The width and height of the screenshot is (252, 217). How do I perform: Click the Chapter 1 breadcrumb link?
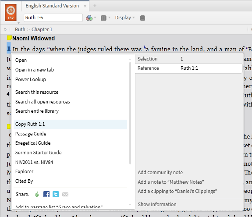[42, 29]
